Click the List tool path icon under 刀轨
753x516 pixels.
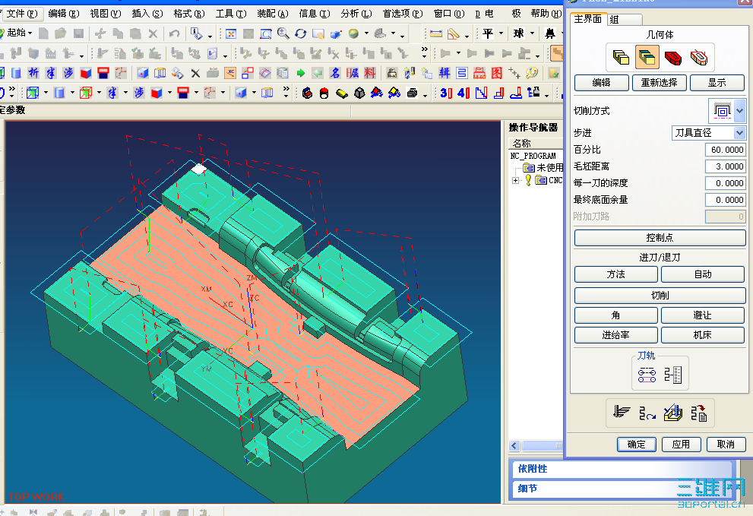pyautogui.click(x=673, y=375)
